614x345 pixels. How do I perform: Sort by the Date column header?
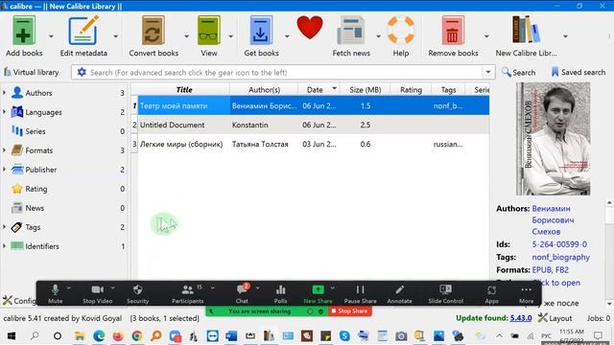(319, 90)
